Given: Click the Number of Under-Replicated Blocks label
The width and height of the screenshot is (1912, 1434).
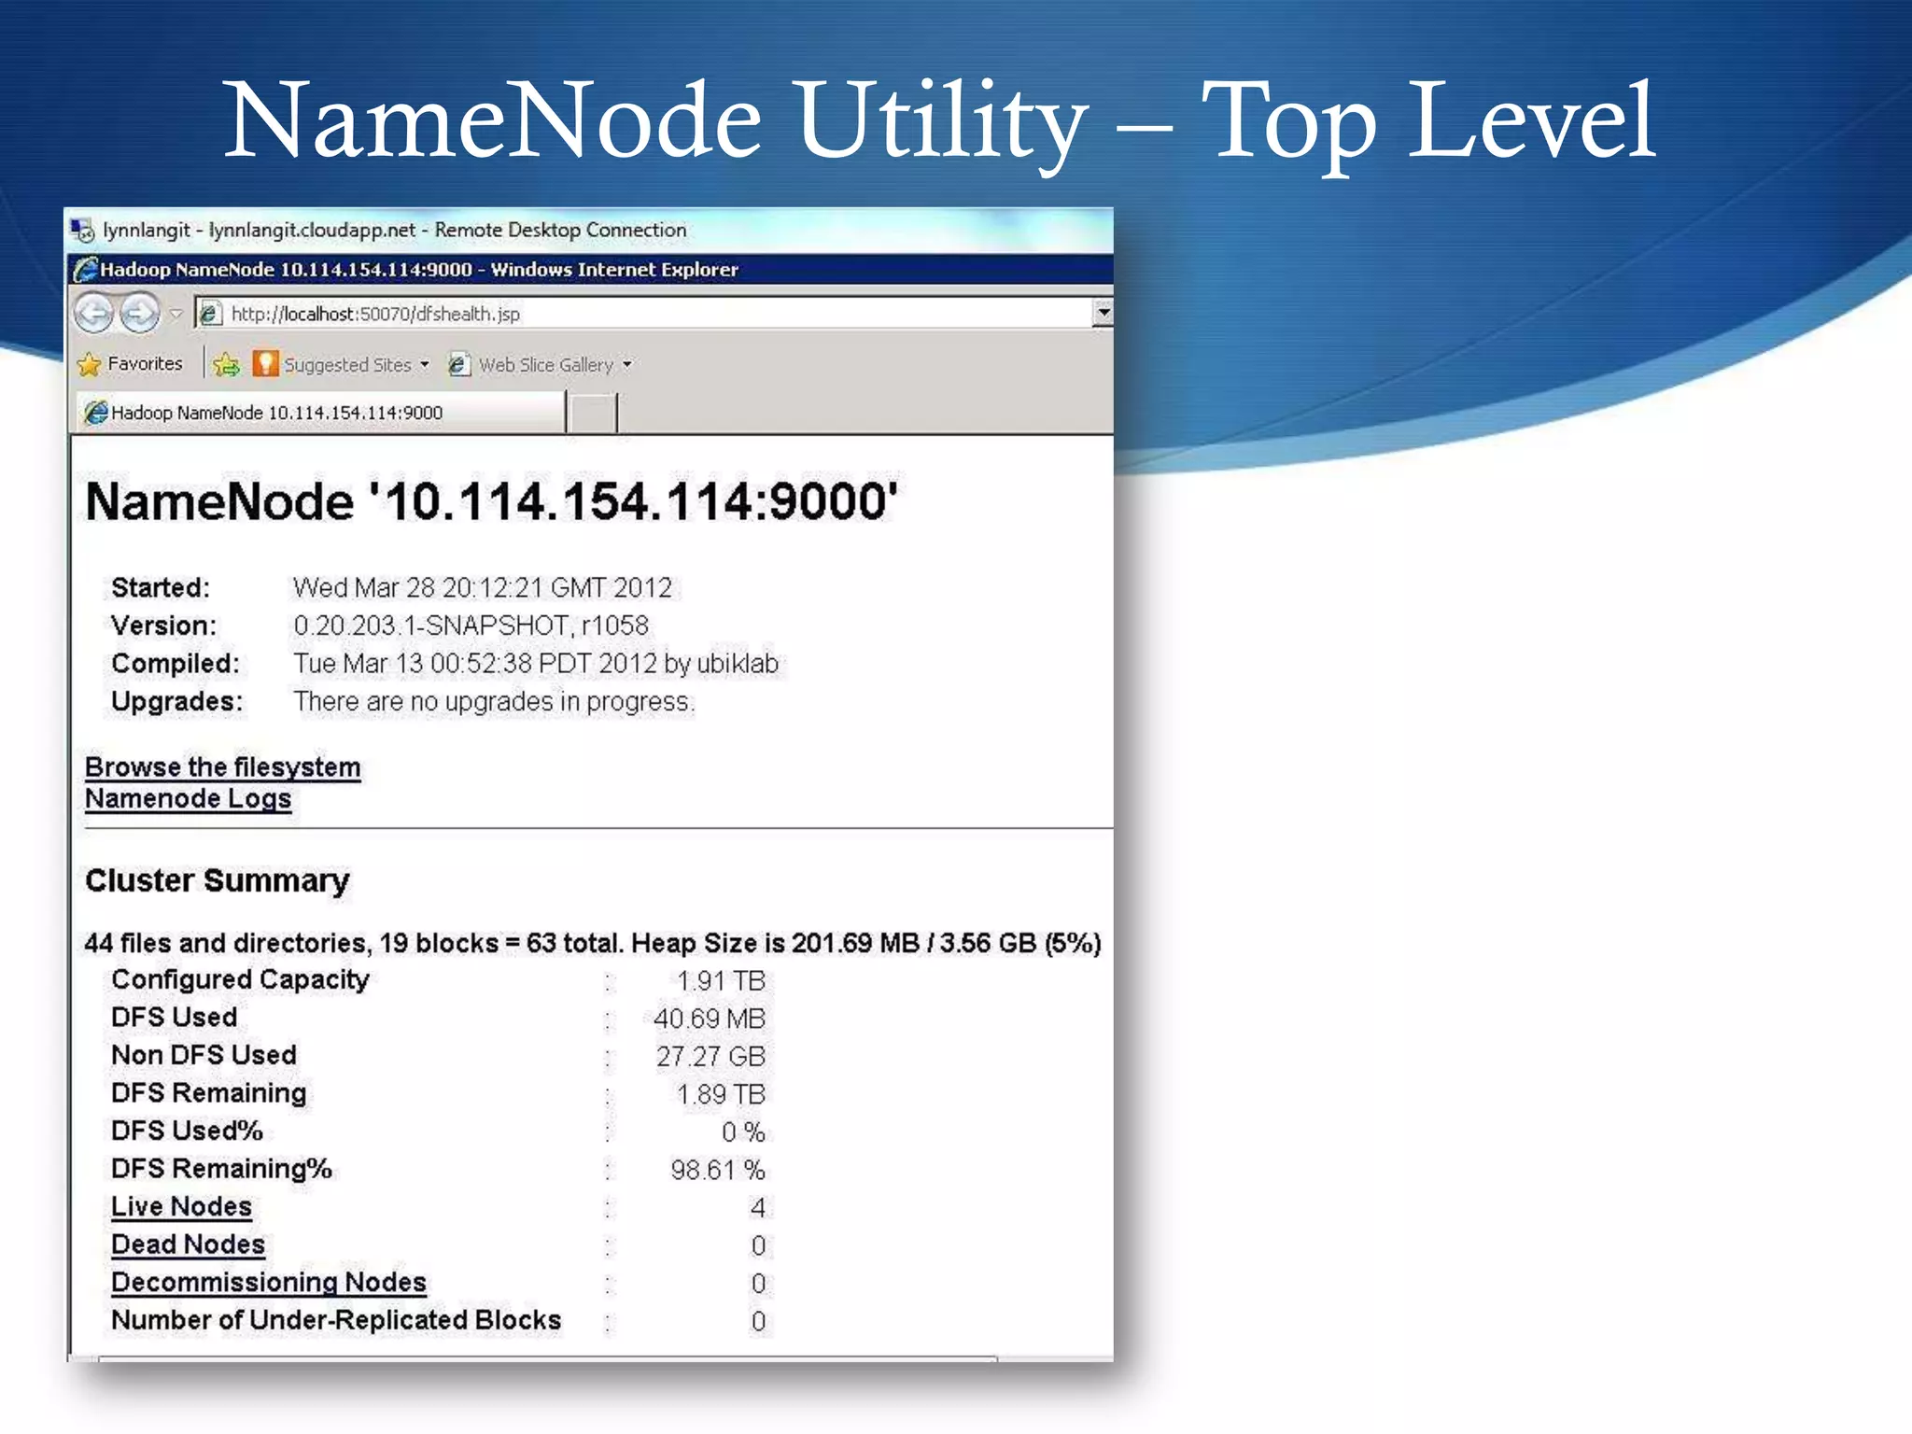Looking at the screenshot, I should (336, 1320).
